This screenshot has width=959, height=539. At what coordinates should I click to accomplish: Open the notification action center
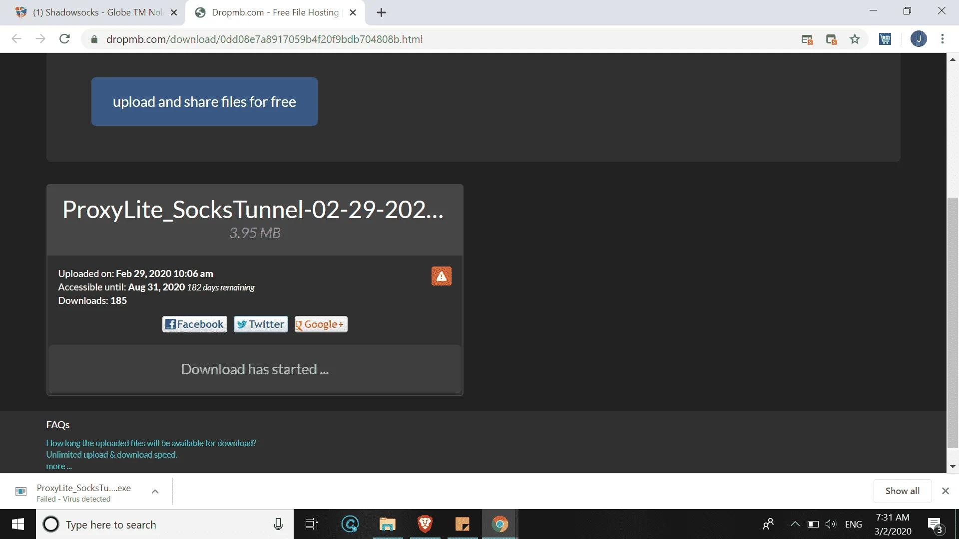936,525
